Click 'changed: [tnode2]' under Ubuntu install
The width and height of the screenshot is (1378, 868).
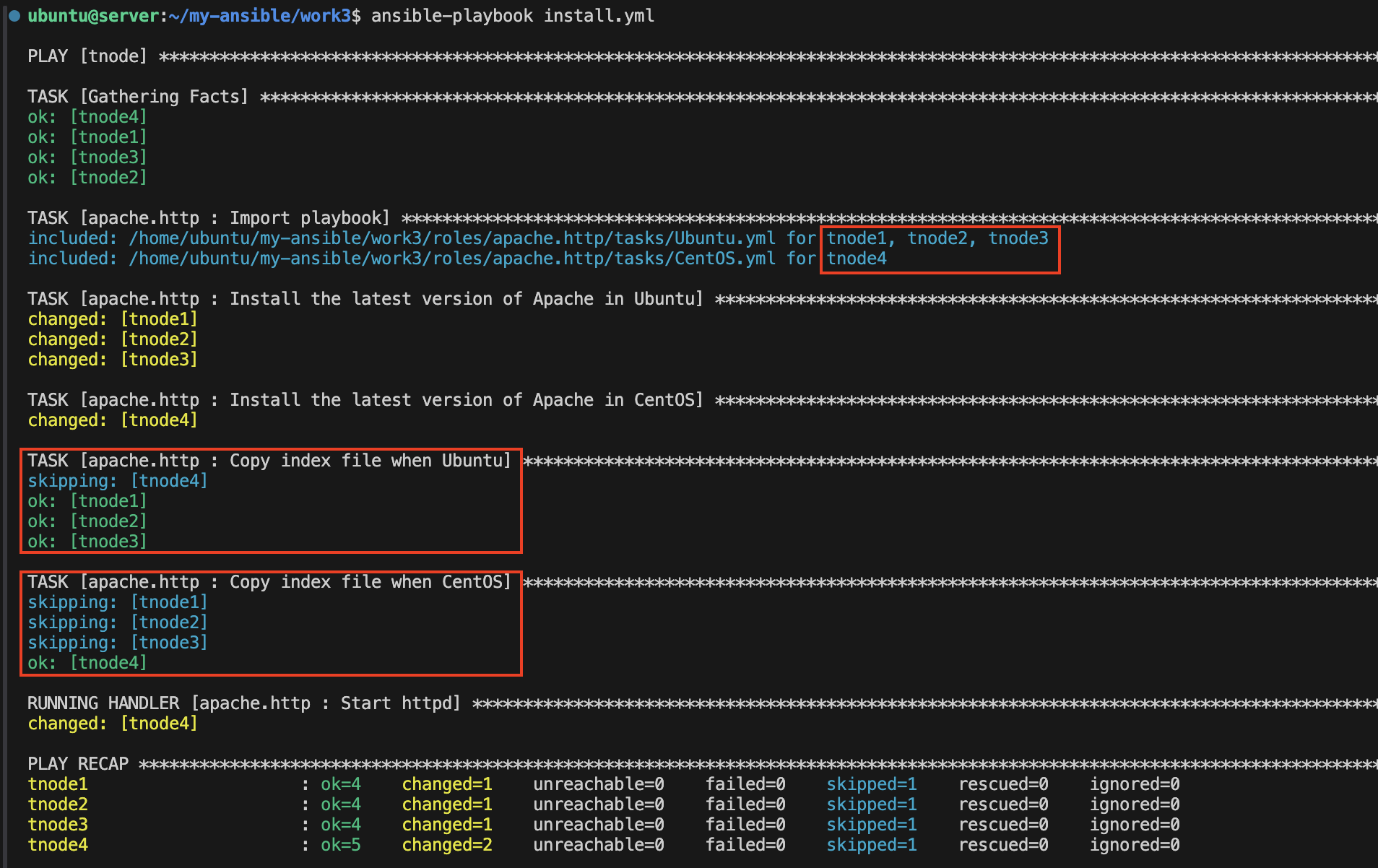pyautogui.click(x=113, y=339)
